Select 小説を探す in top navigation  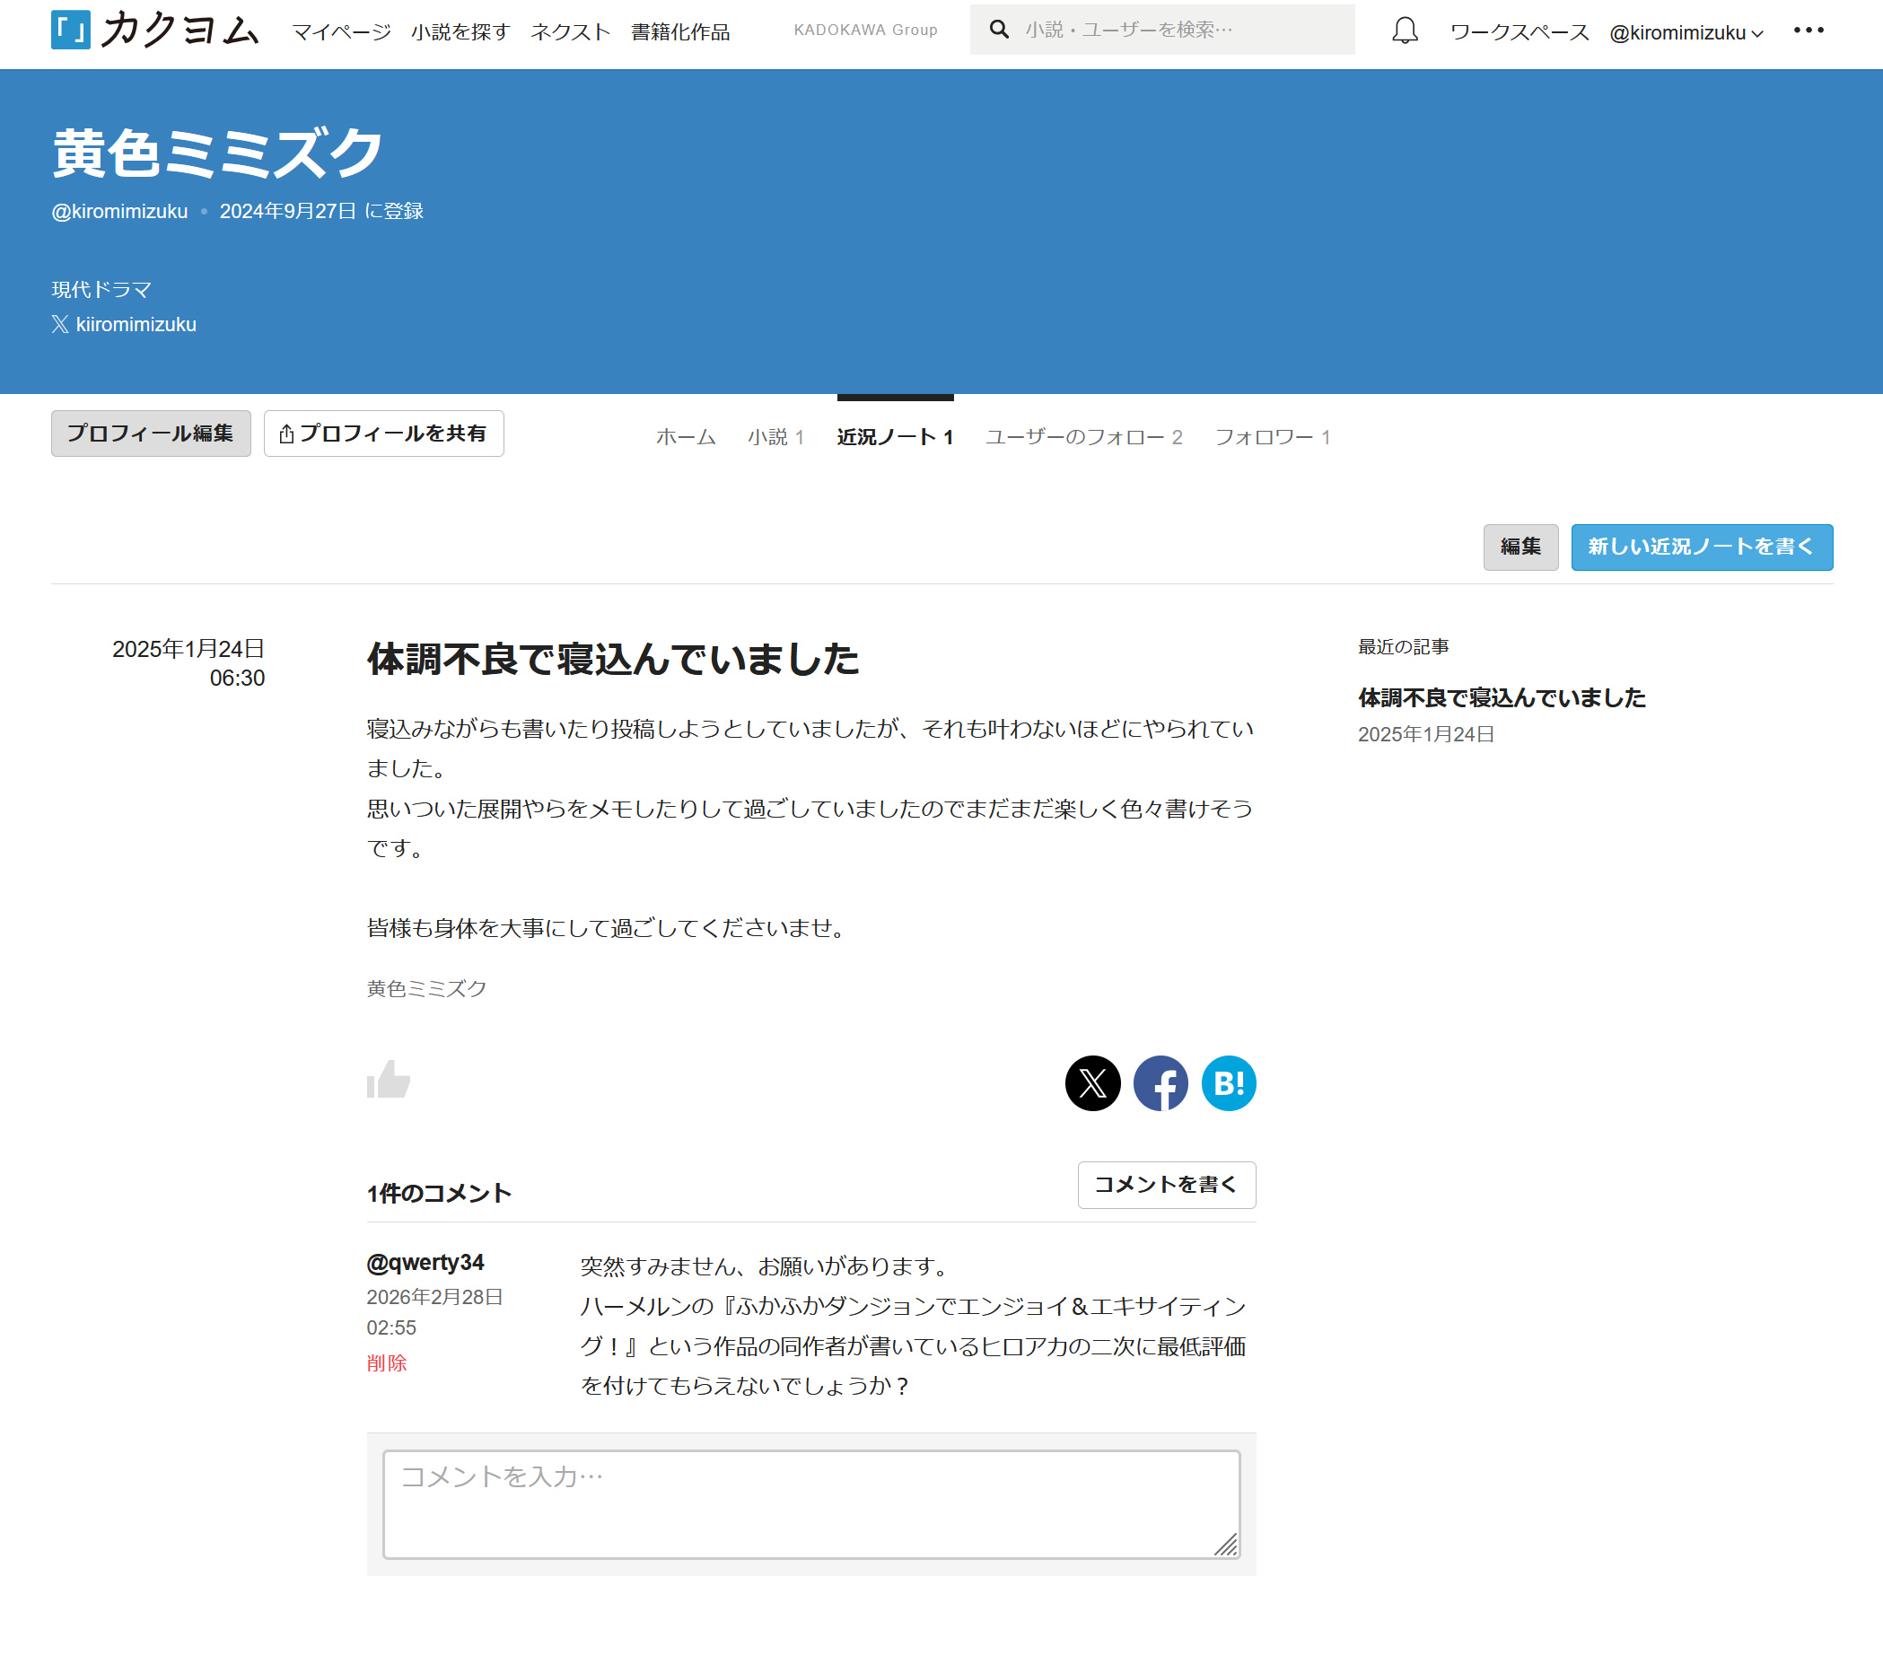pyautogui.click(x=460, y=32)
